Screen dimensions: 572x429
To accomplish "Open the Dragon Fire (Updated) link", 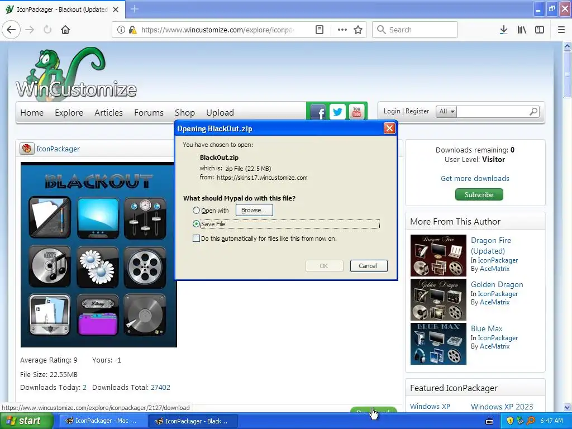I will point(491,246).
